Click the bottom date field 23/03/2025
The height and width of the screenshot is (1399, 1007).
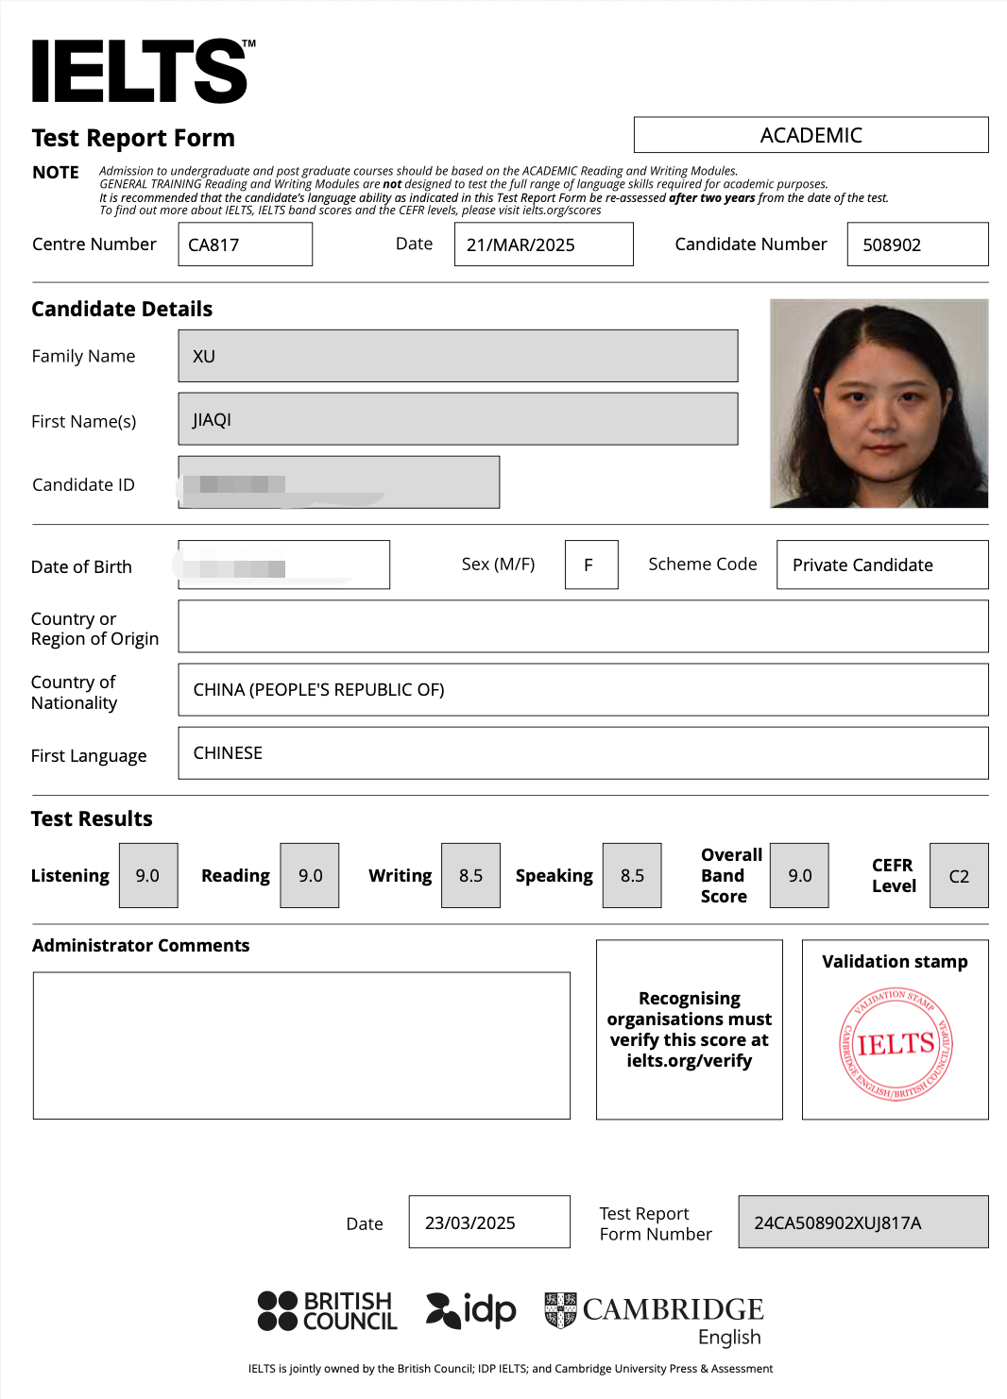pyautogui.click(x=490, y=1222)
